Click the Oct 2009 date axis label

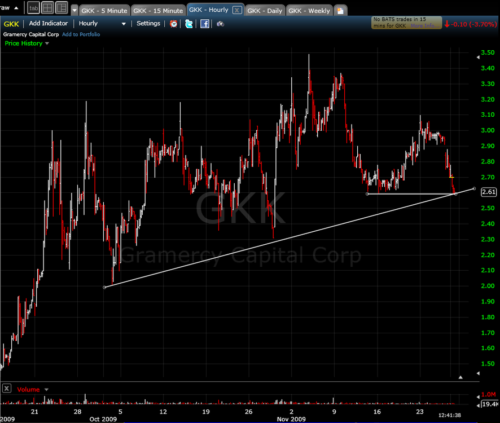coord(103,419)
